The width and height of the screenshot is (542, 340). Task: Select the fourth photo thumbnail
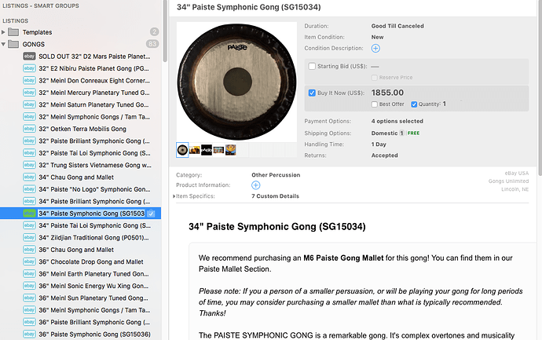tap(218, 150)
